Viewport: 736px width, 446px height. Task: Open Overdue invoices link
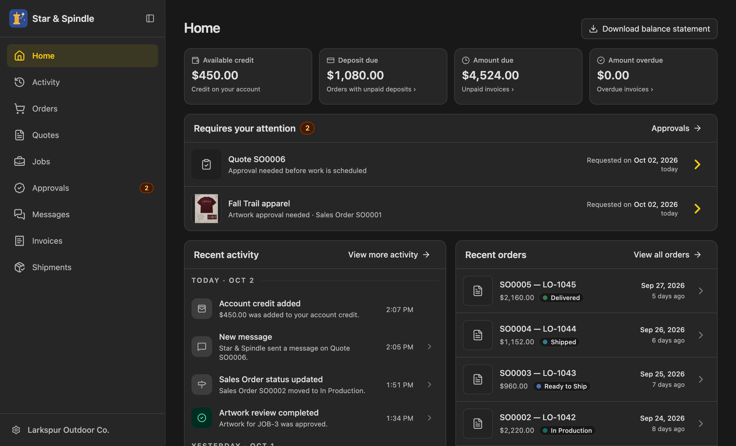click(x=624, y=89)
